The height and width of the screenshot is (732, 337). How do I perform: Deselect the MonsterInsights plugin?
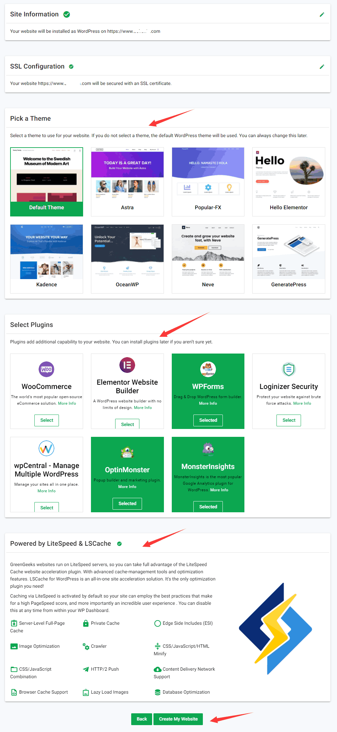coord(208,506)
